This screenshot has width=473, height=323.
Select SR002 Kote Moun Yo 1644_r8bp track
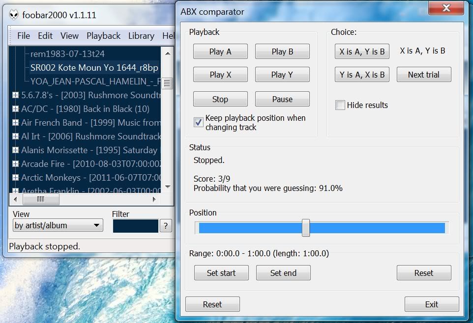pyautogui.click(x=94, y=67)
